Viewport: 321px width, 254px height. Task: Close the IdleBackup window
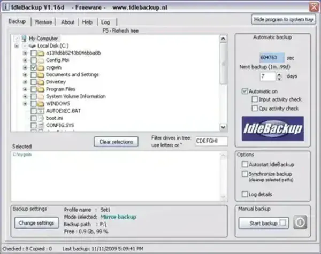coord(314,7)
